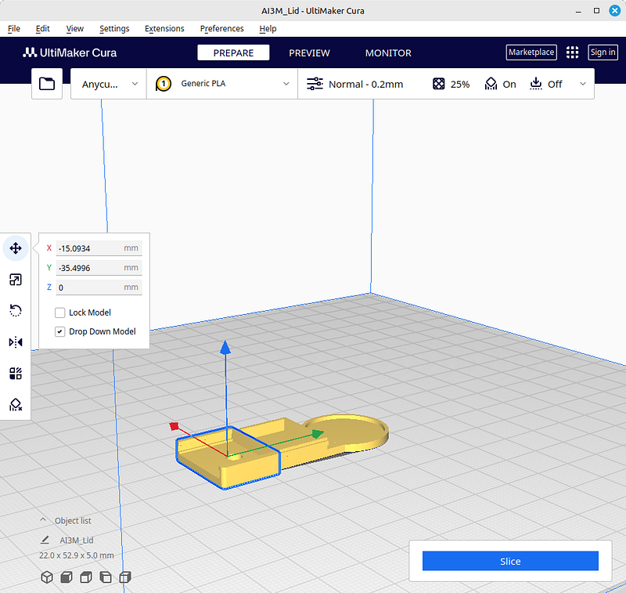Click the red X-axis handle
Image resolution: width=626 pixels, height=593 pixels.
coord(174,426)
